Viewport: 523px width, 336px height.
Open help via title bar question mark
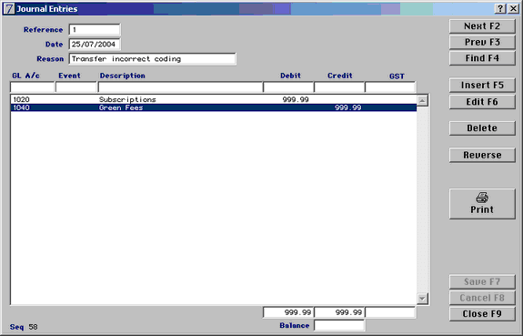tap(500, 9)
